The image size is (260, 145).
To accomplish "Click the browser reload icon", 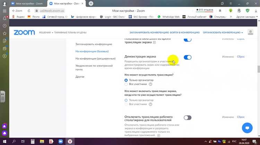I will pyautogui.click(x=29, y=11).
